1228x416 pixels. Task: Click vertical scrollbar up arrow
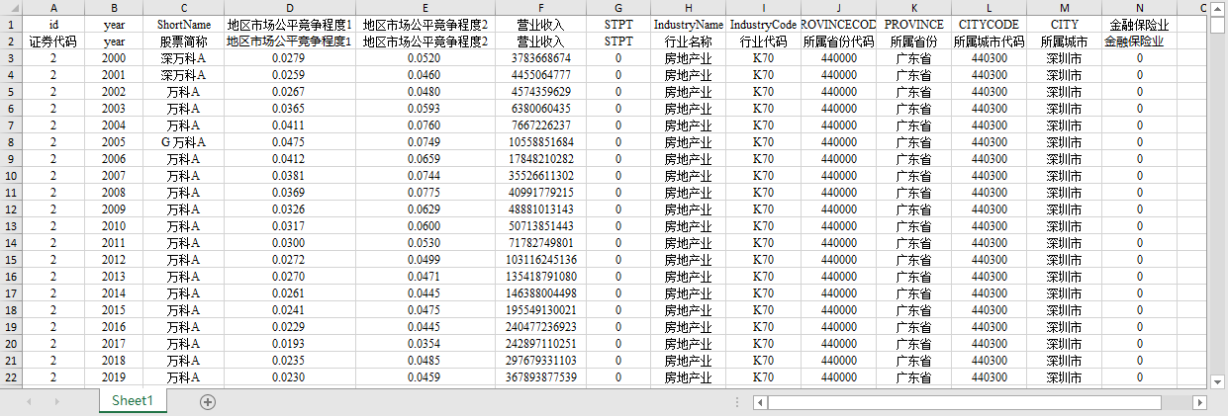pos(1218,9)
